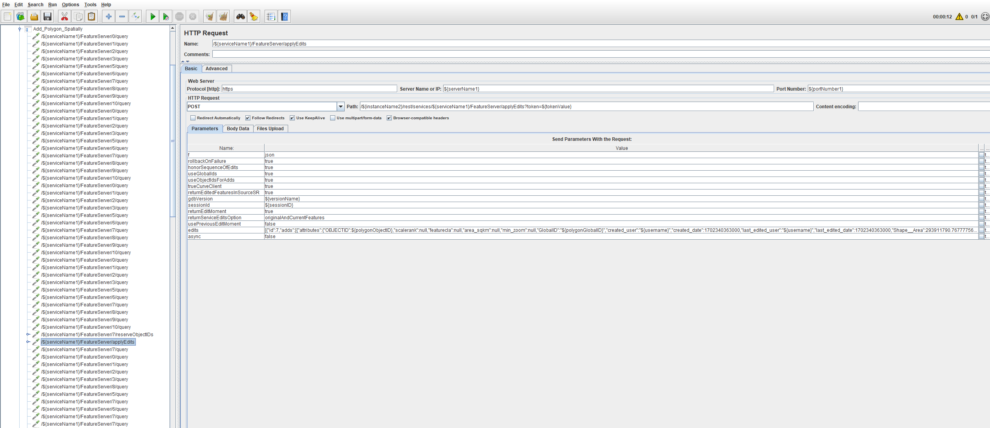
Task: Uncheck Follow Redirects checkbox
Action: (248, 118)
